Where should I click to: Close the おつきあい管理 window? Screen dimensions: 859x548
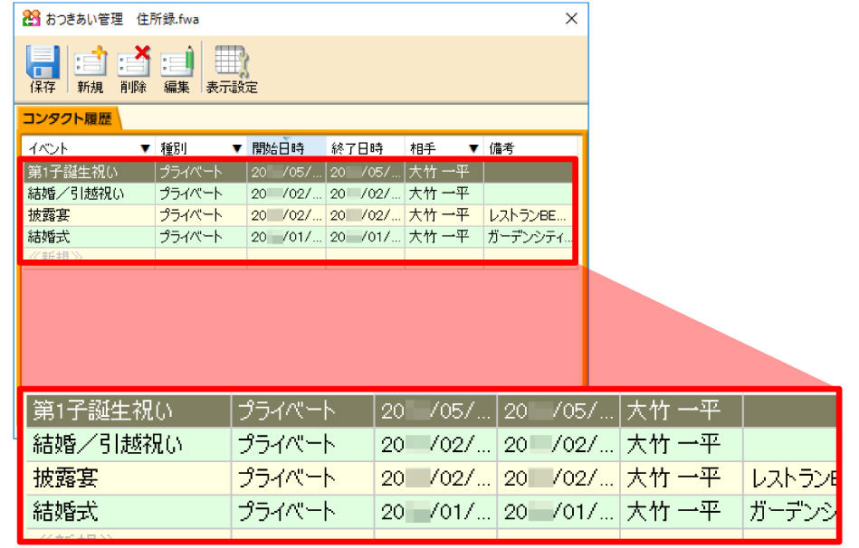pos(571,19)
